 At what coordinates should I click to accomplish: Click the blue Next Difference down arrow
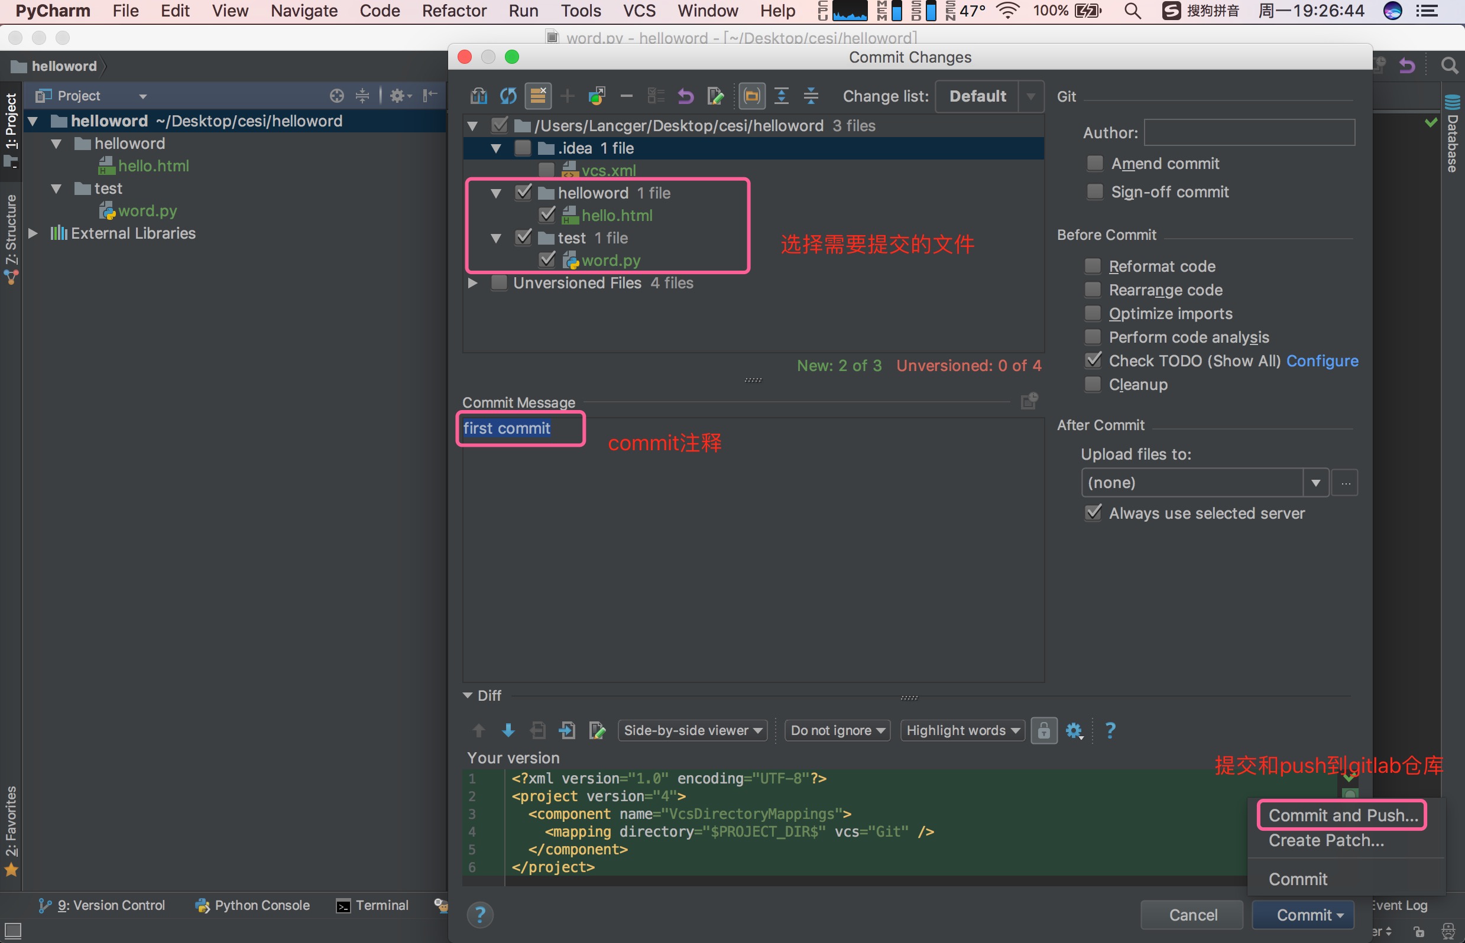pos(508,730)
